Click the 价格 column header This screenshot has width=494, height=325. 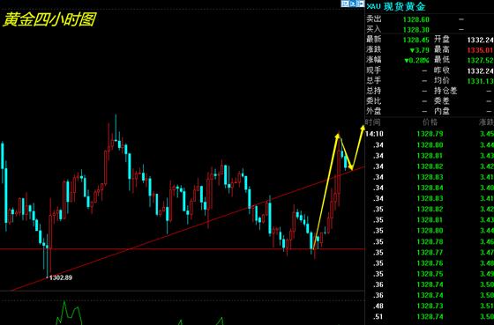tap(430, 122)
